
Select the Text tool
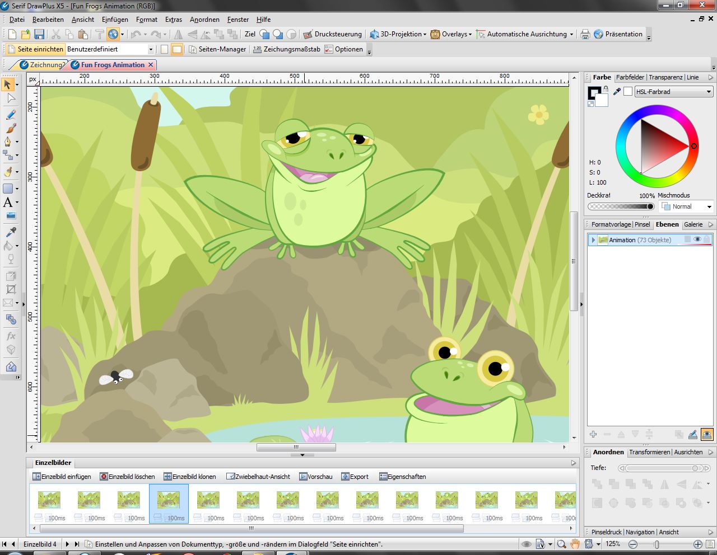click(8, 203)
